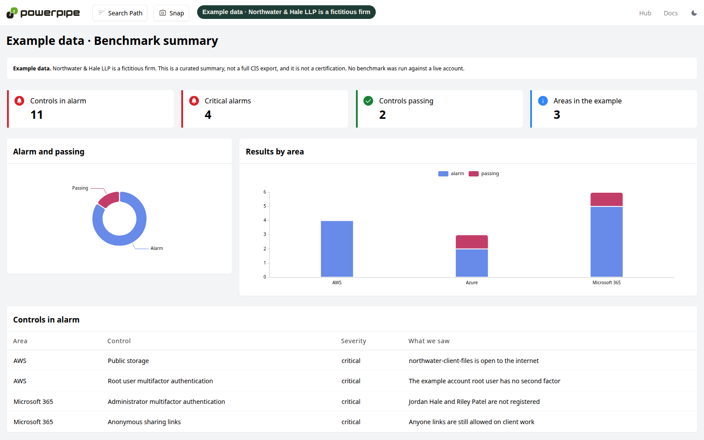Select the Administrator multifactor authentication cell
This screenshot has width=704, height=440.
click(x=166, y=402)
